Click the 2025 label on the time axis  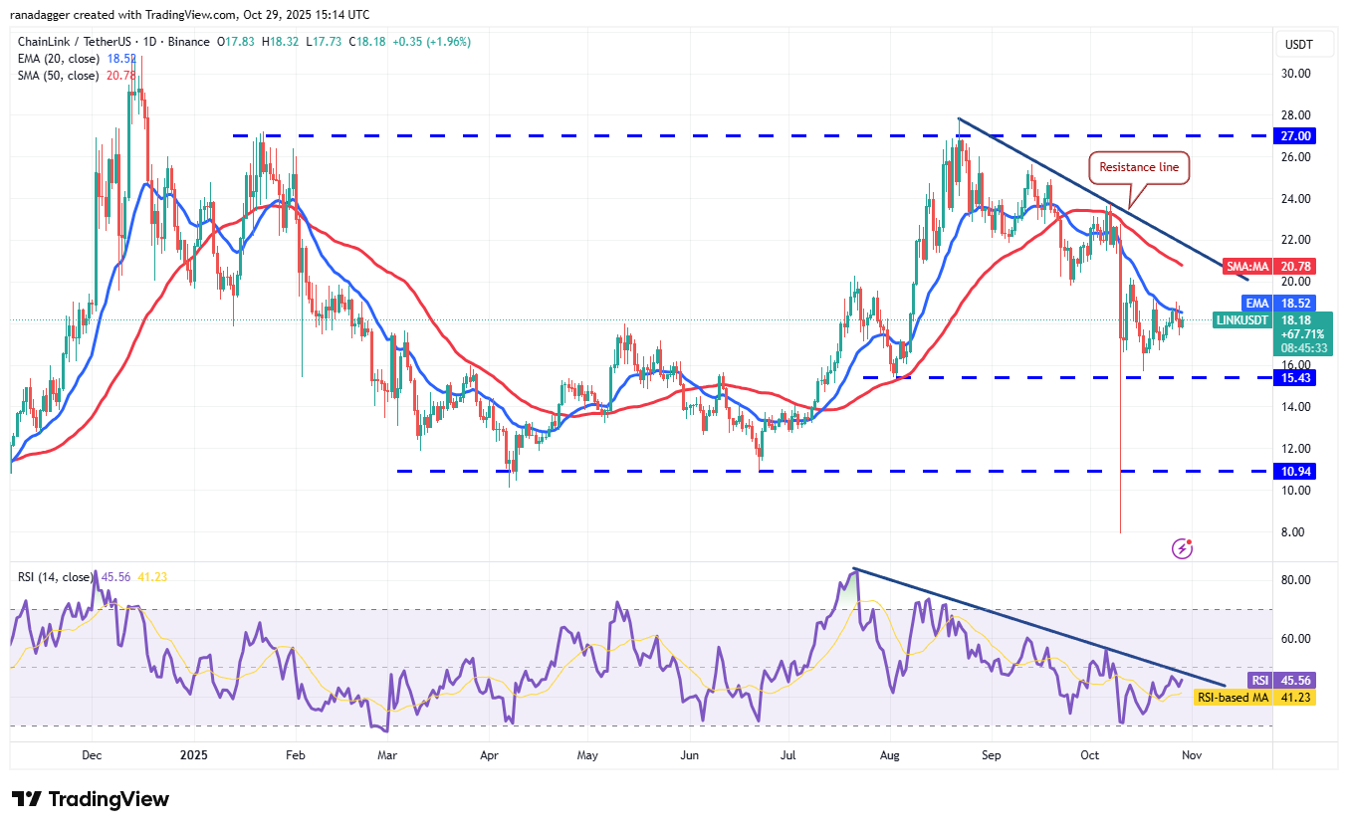[x=193, y=755]
